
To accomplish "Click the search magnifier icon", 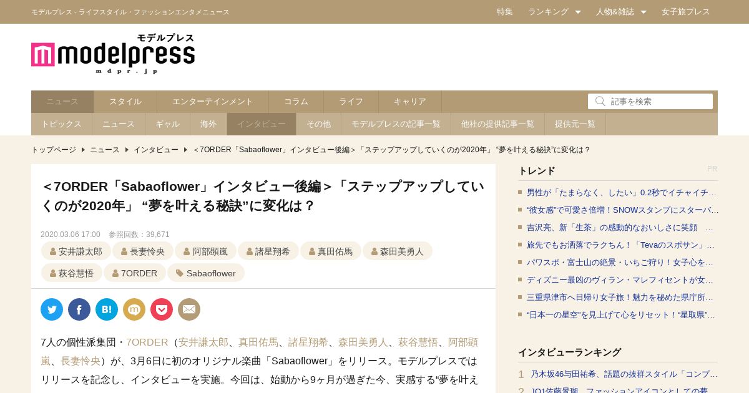I will (600, 101).
